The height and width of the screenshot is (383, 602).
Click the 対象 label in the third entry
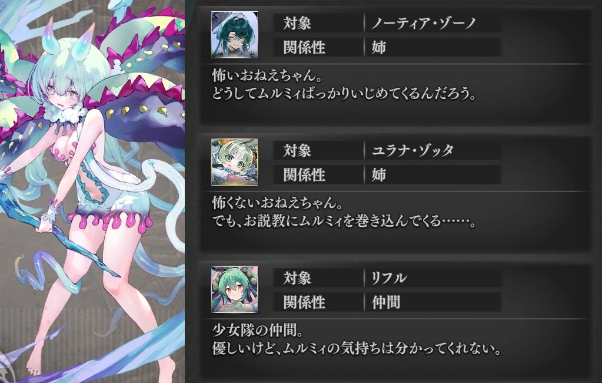[297, 278]
